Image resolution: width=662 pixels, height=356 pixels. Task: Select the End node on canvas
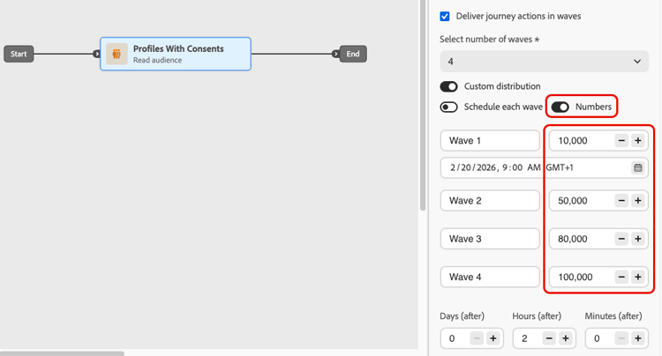353,54
